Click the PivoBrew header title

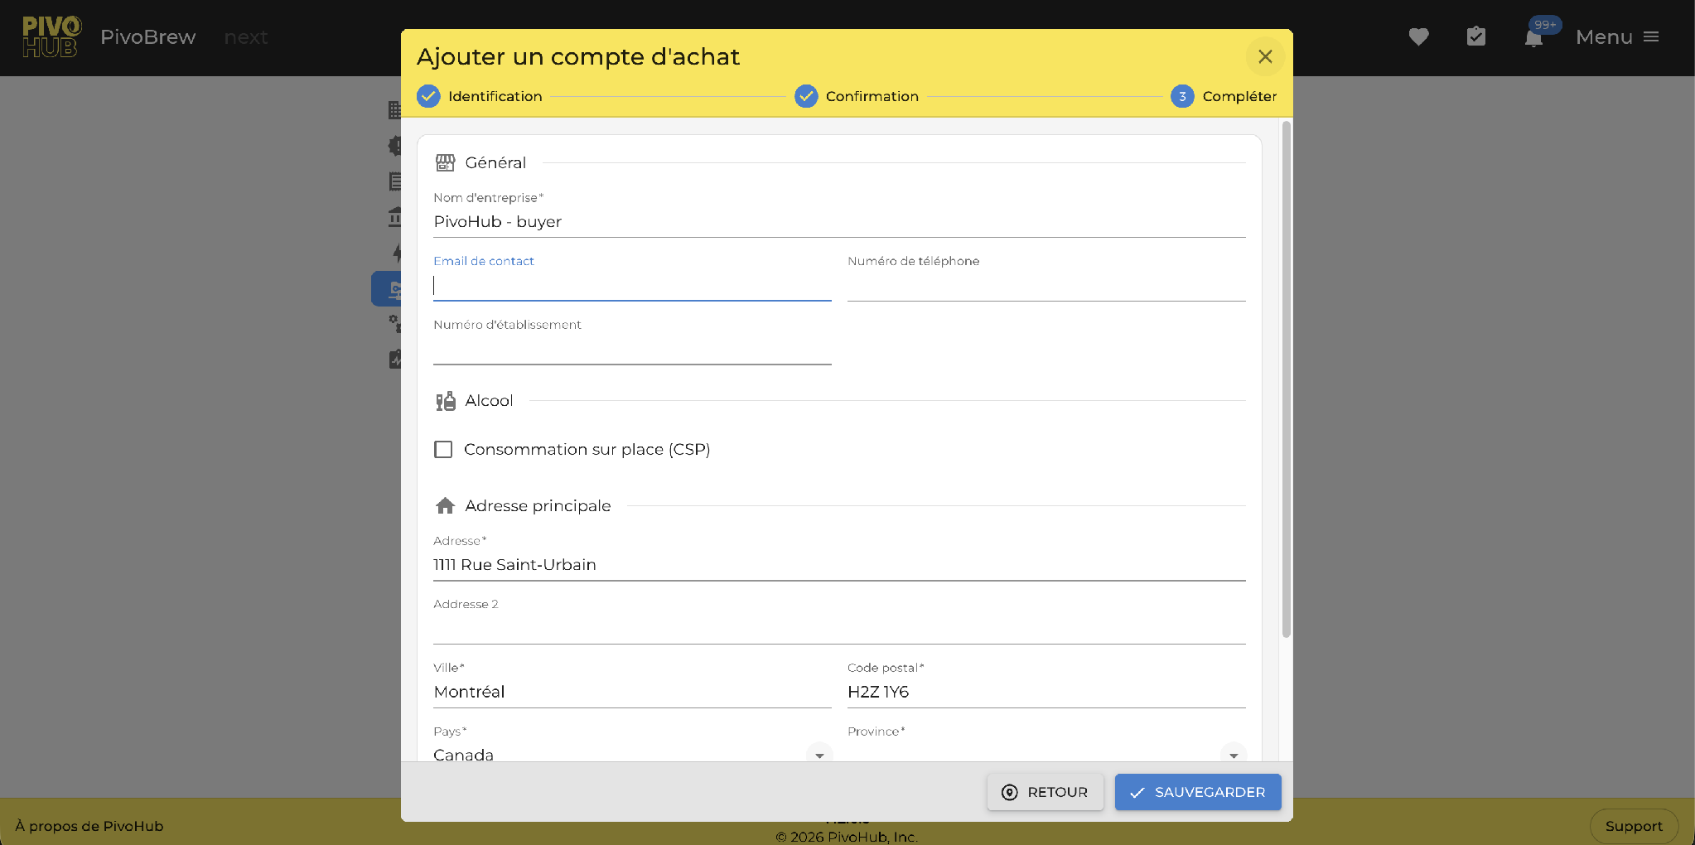[148, 37]
